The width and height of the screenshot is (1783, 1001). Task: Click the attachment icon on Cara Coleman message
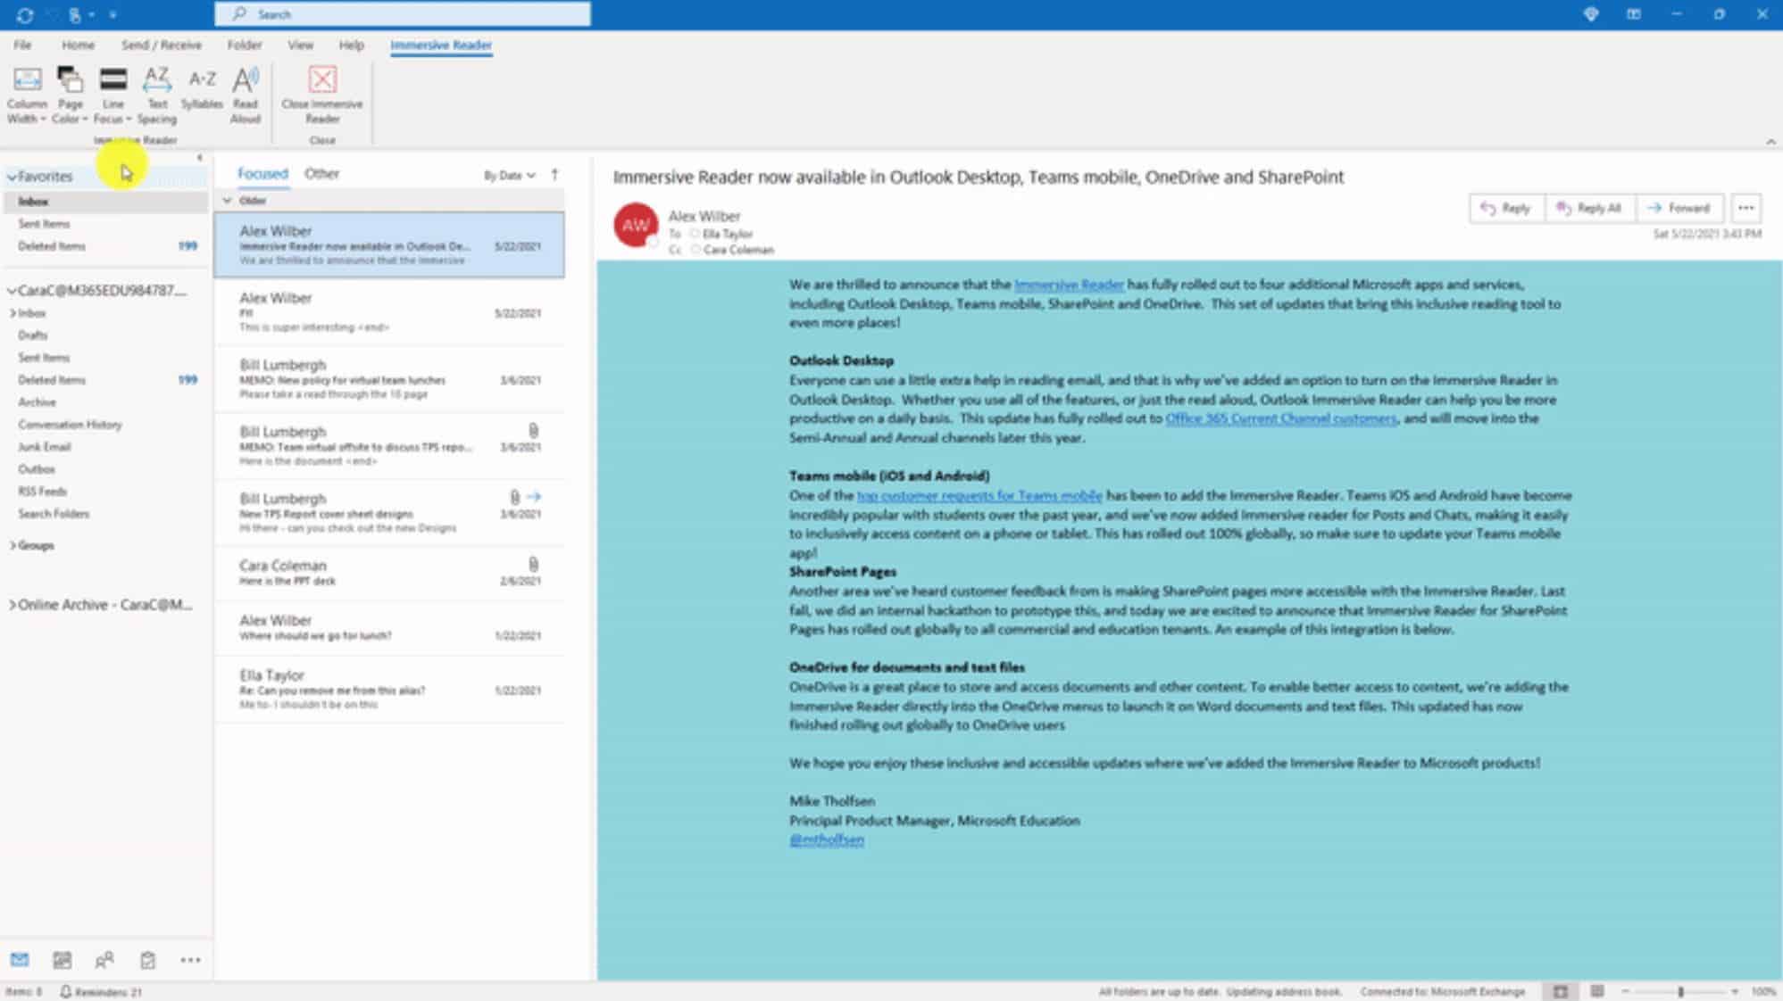(x=533, y=564)
